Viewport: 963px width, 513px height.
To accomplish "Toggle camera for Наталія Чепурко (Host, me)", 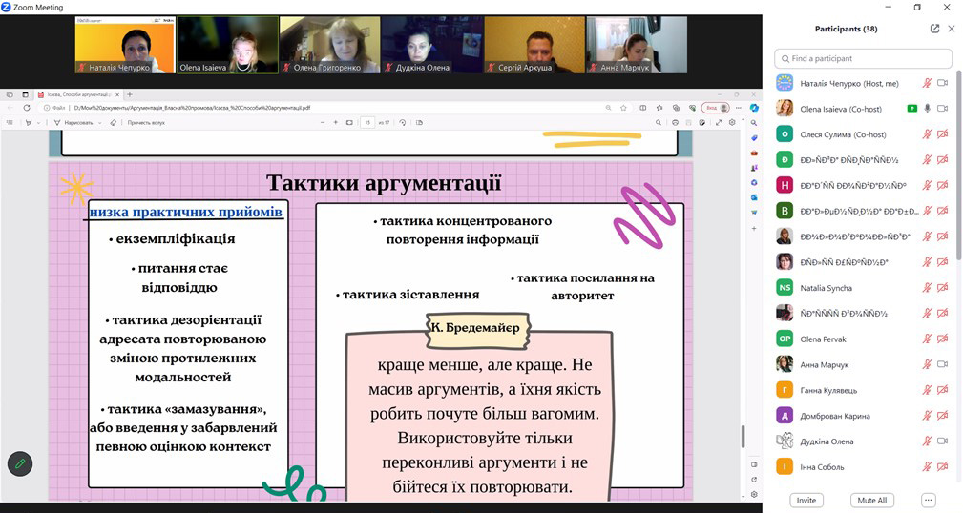I will pos(943,83).
